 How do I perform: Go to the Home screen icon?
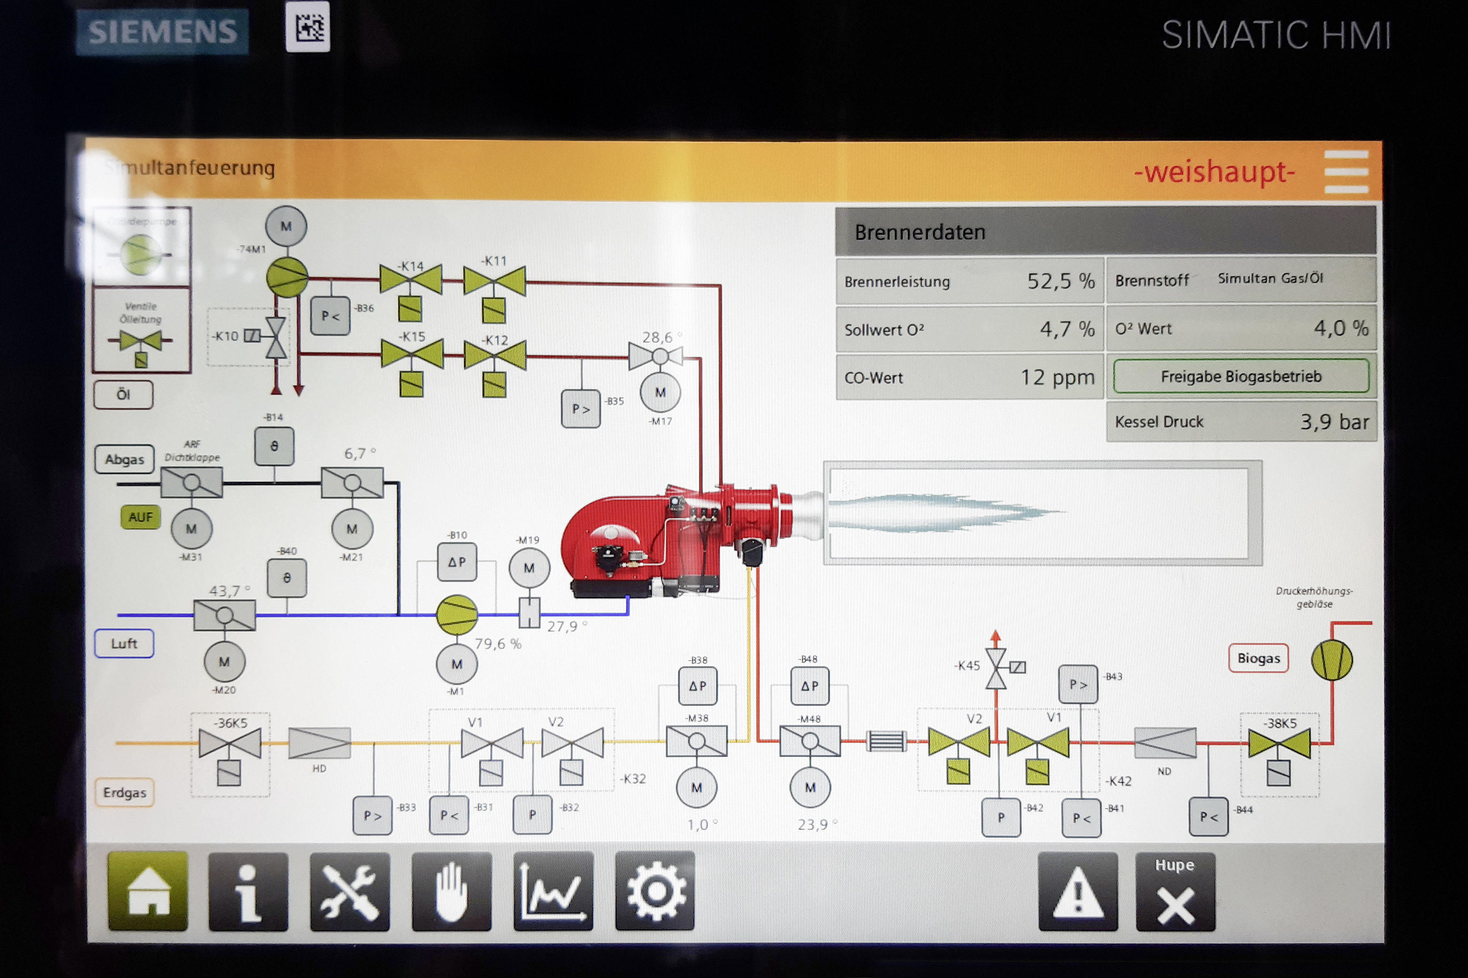tap(148, 891)
